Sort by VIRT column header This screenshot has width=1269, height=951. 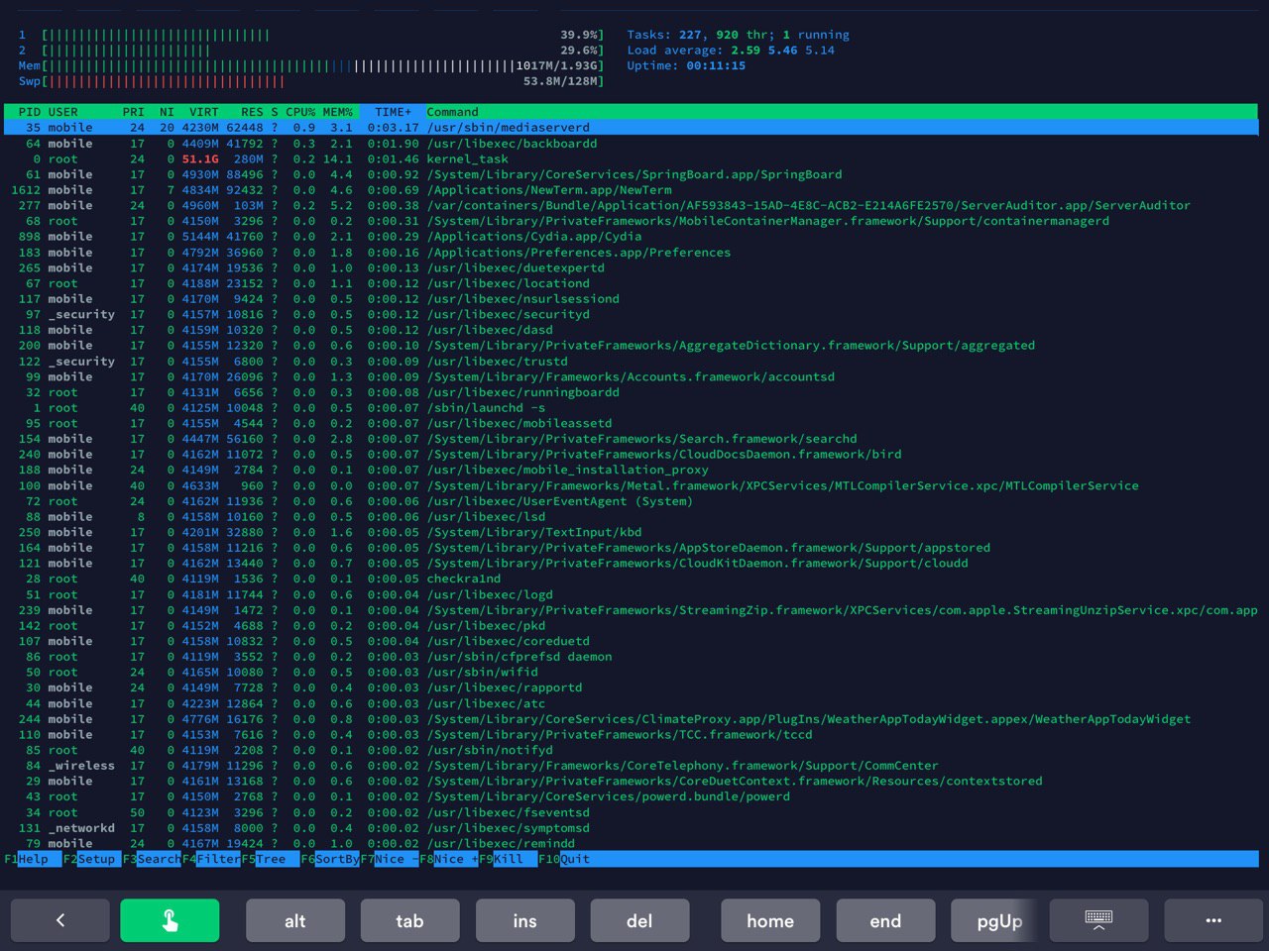coord(204,112)
